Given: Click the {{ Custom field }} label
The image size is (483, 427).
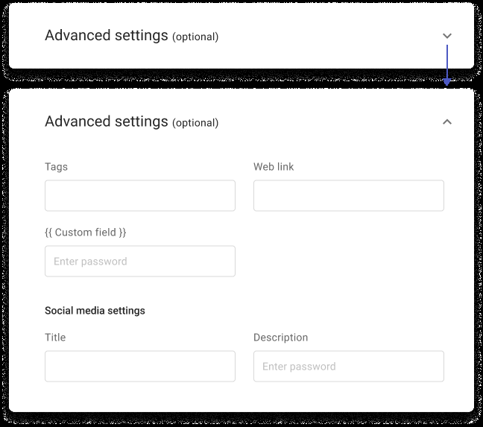Looking at the screenshot, I should tap(85, 233).
